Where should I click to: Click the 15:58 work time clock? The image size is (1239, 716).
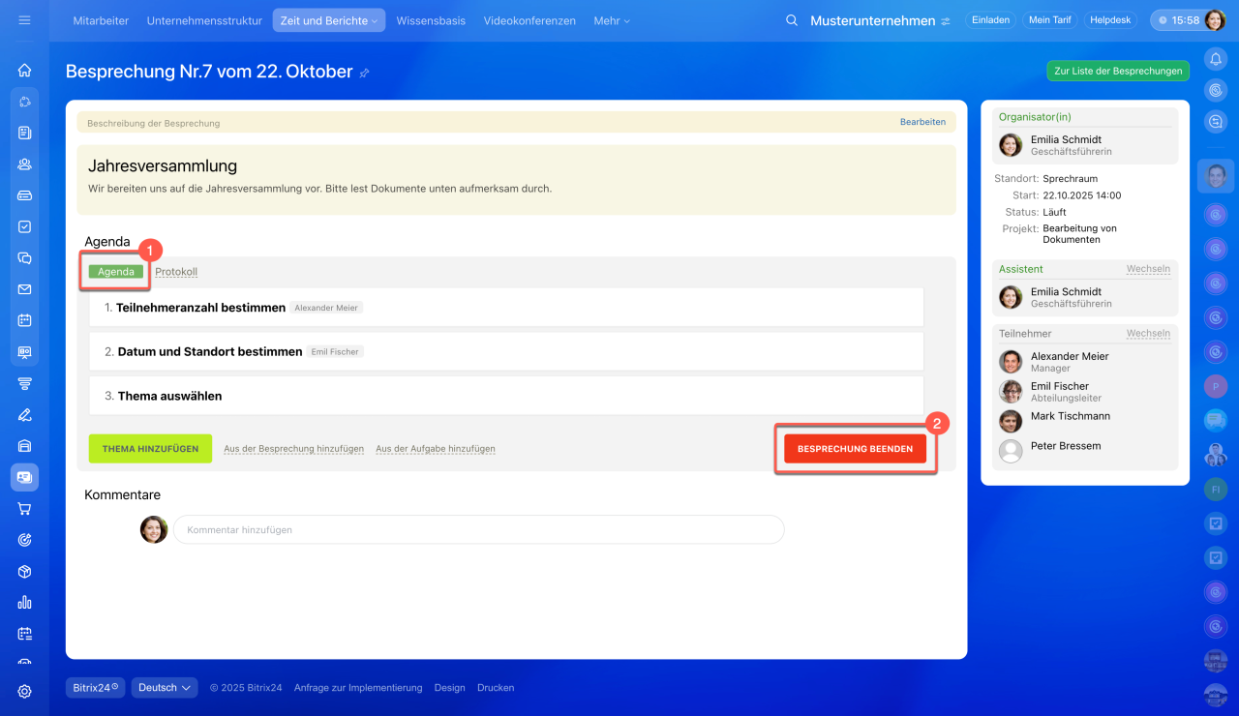point(1177,20)
